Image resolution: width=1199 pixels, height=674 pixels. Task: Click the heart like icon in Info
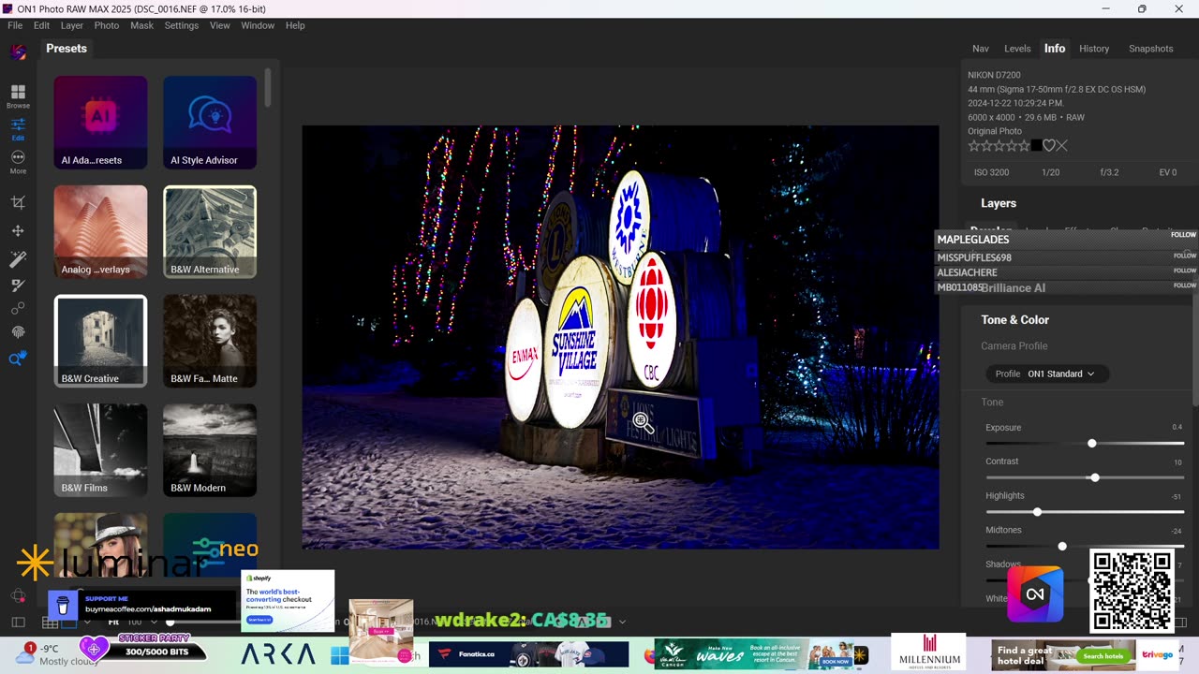[1049, 145]
